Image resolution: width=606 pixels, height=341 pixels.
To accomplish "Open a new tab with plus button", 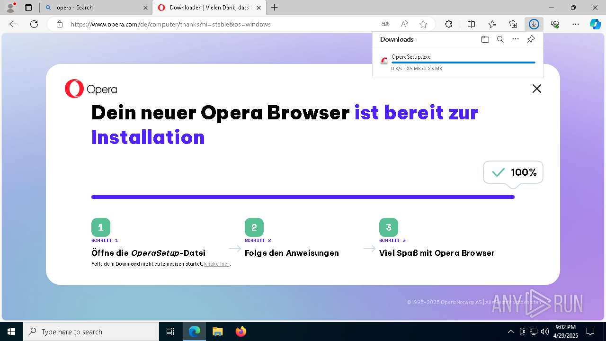I will point(274,8).
